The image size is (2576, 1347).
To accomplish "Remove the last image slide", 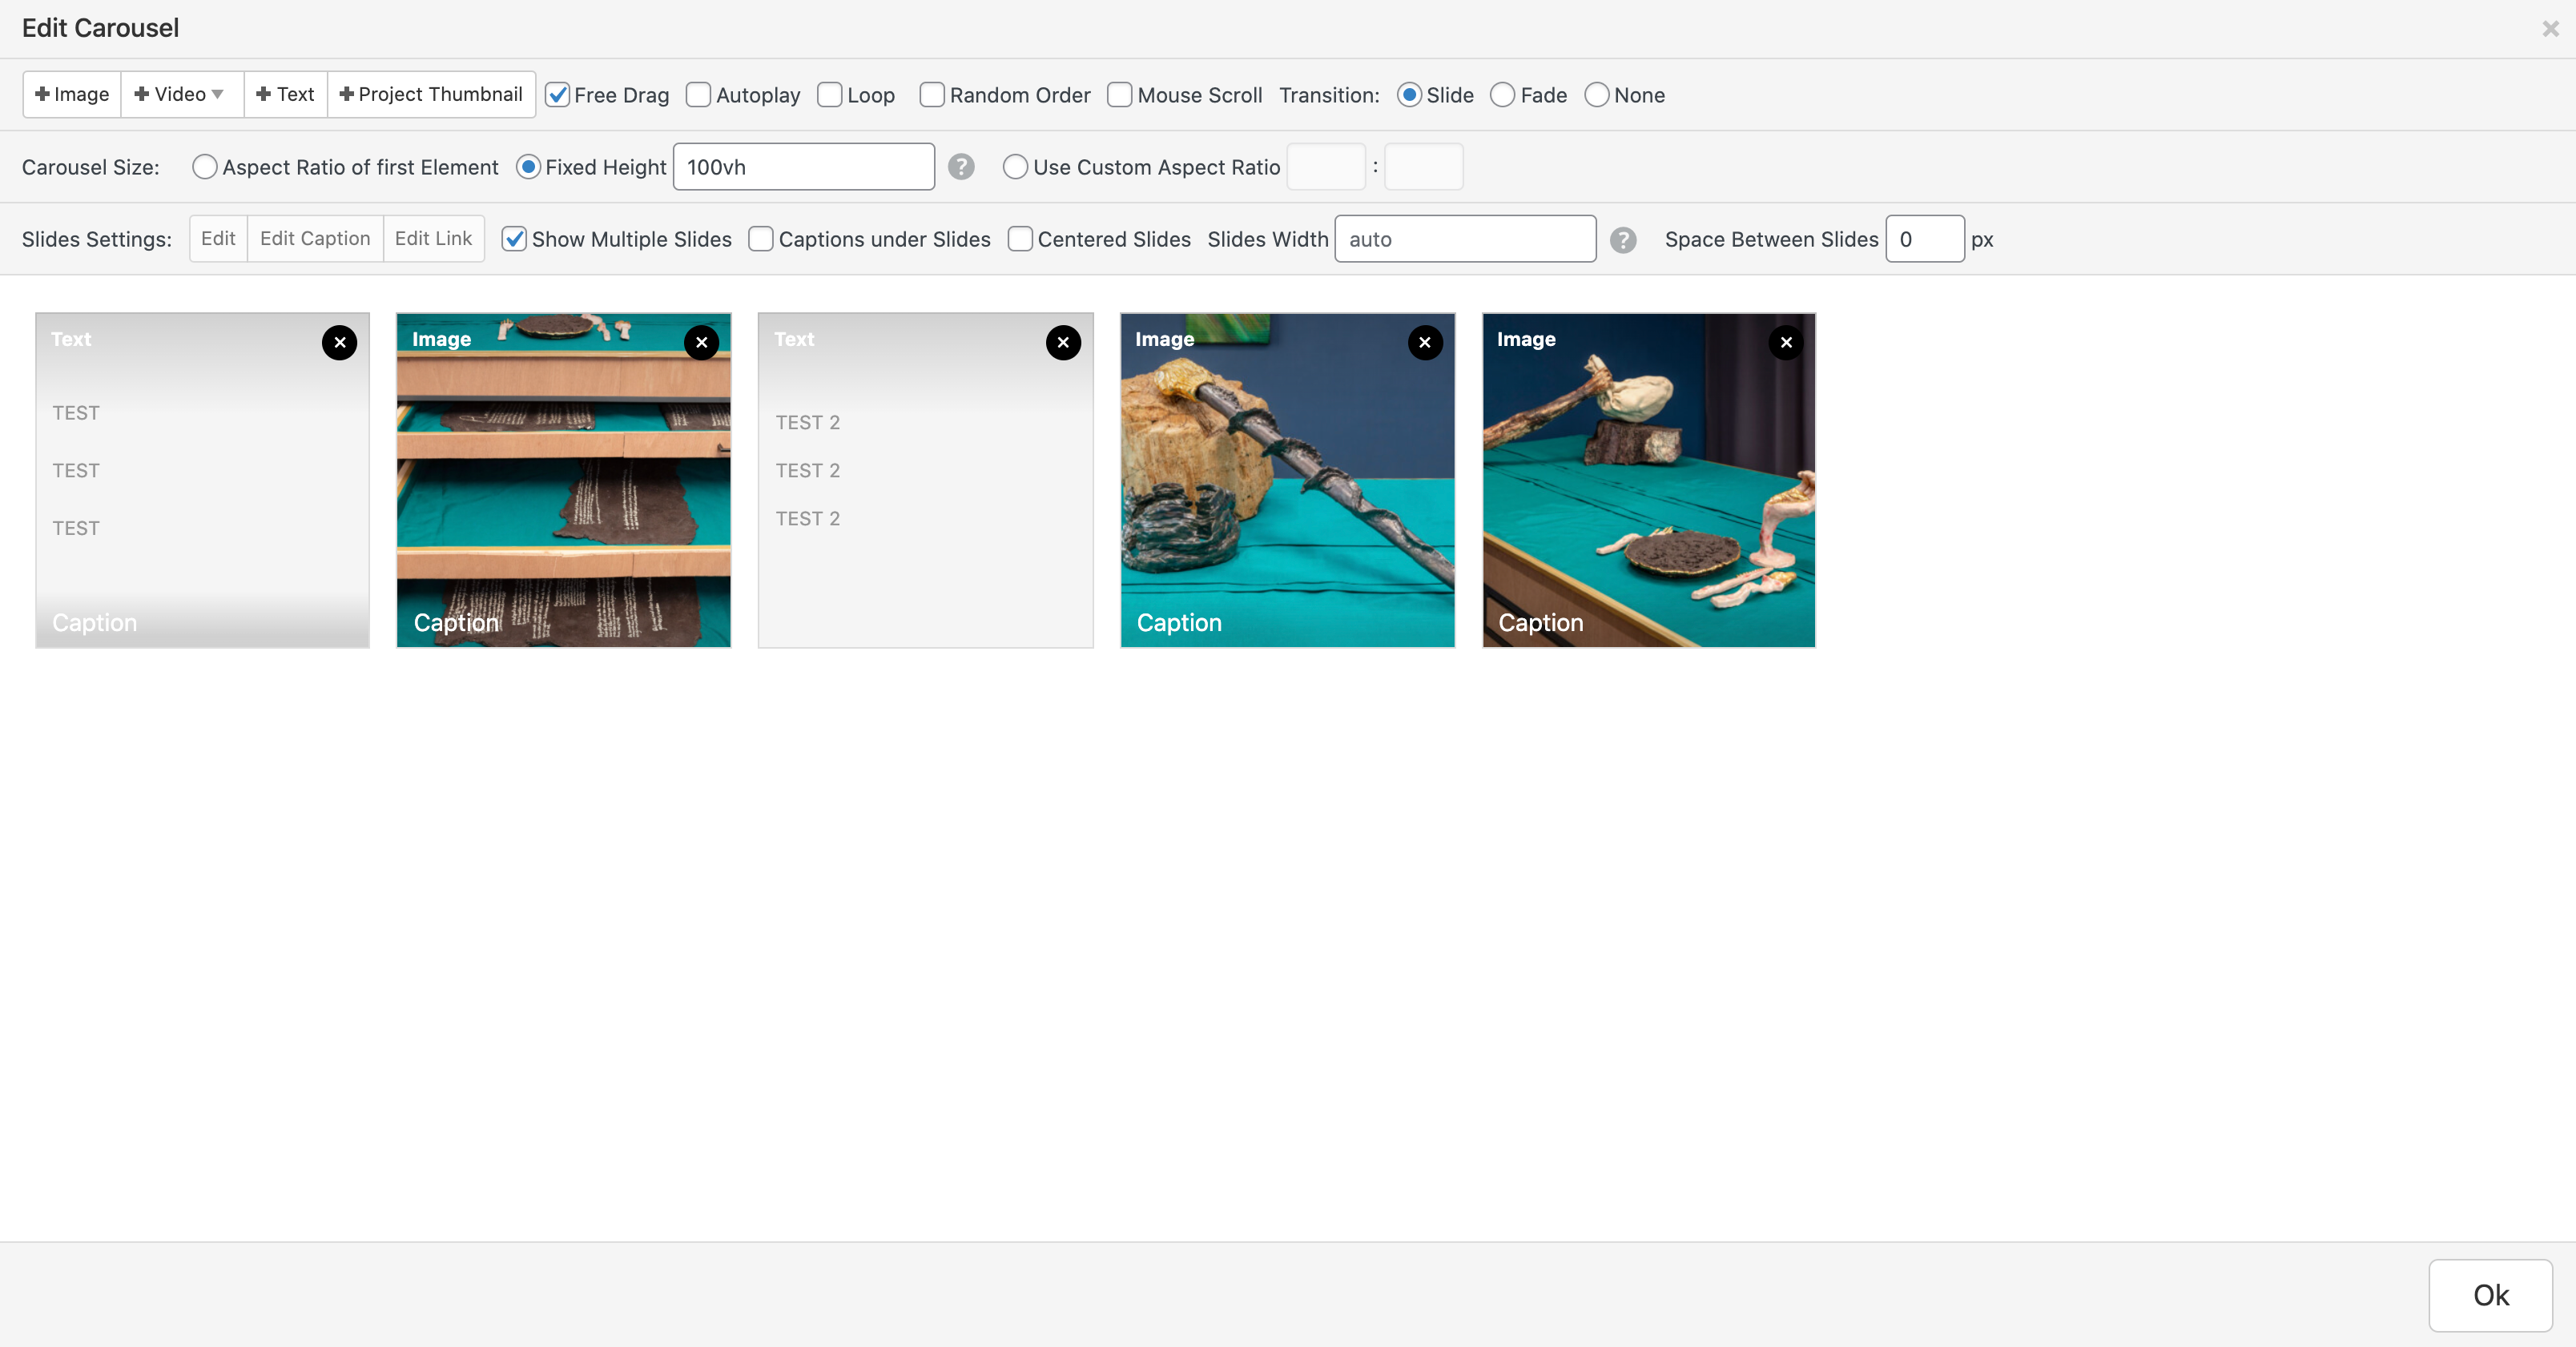I will [x=1786, y=342].
